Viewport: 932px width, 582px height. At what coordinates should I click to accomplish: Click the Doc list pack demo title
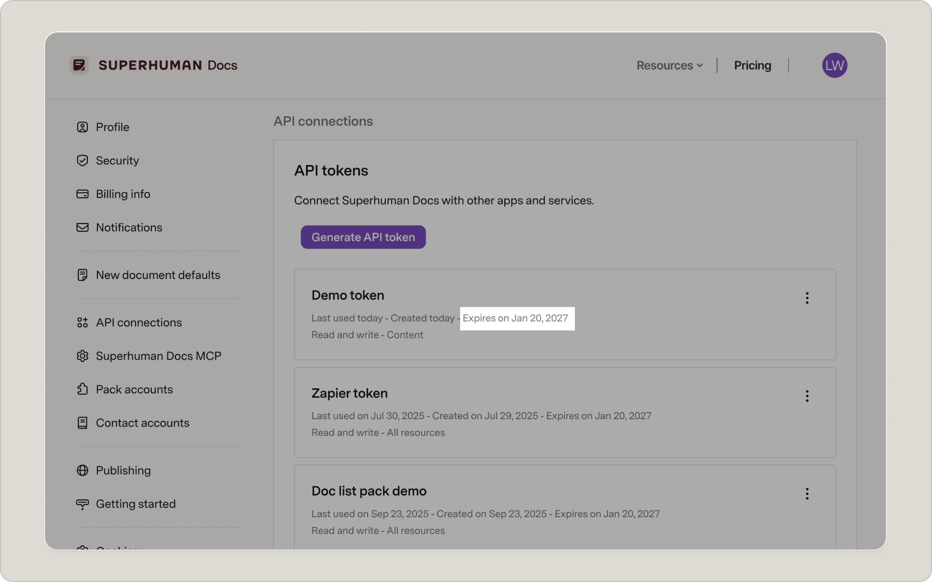pyautogui.click(x=369, y=491)
